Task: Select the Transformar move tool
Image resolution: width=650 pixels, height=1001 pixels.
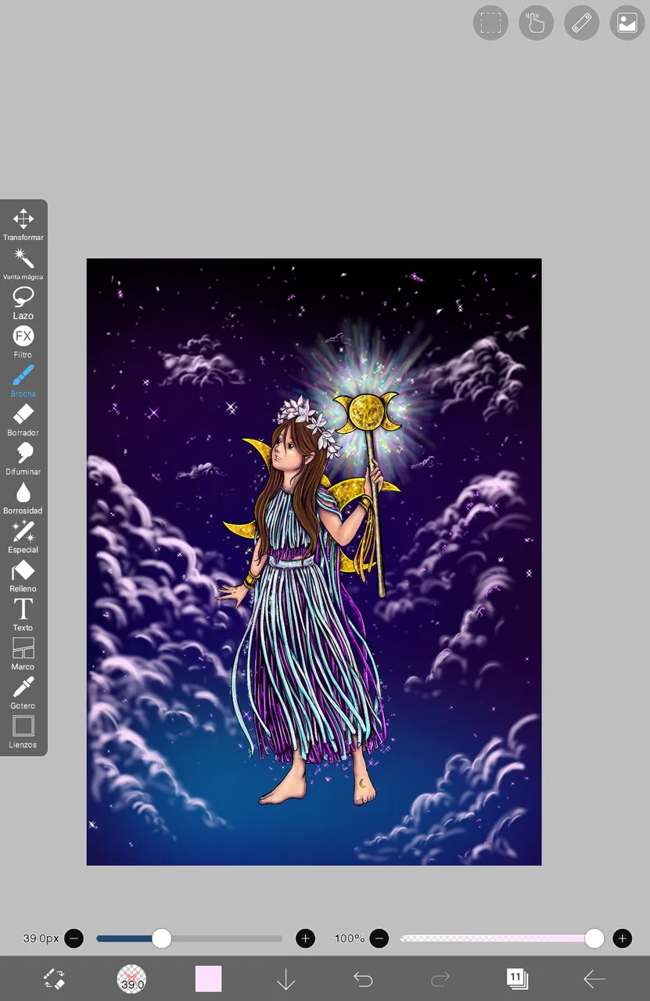Action: pyautogui.click(x=23, y=224)
